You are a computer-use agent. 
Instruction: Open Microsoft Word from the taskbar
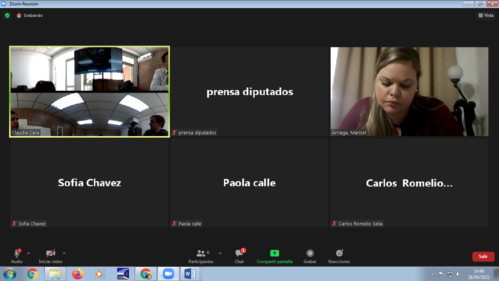(x=190, y=274)
